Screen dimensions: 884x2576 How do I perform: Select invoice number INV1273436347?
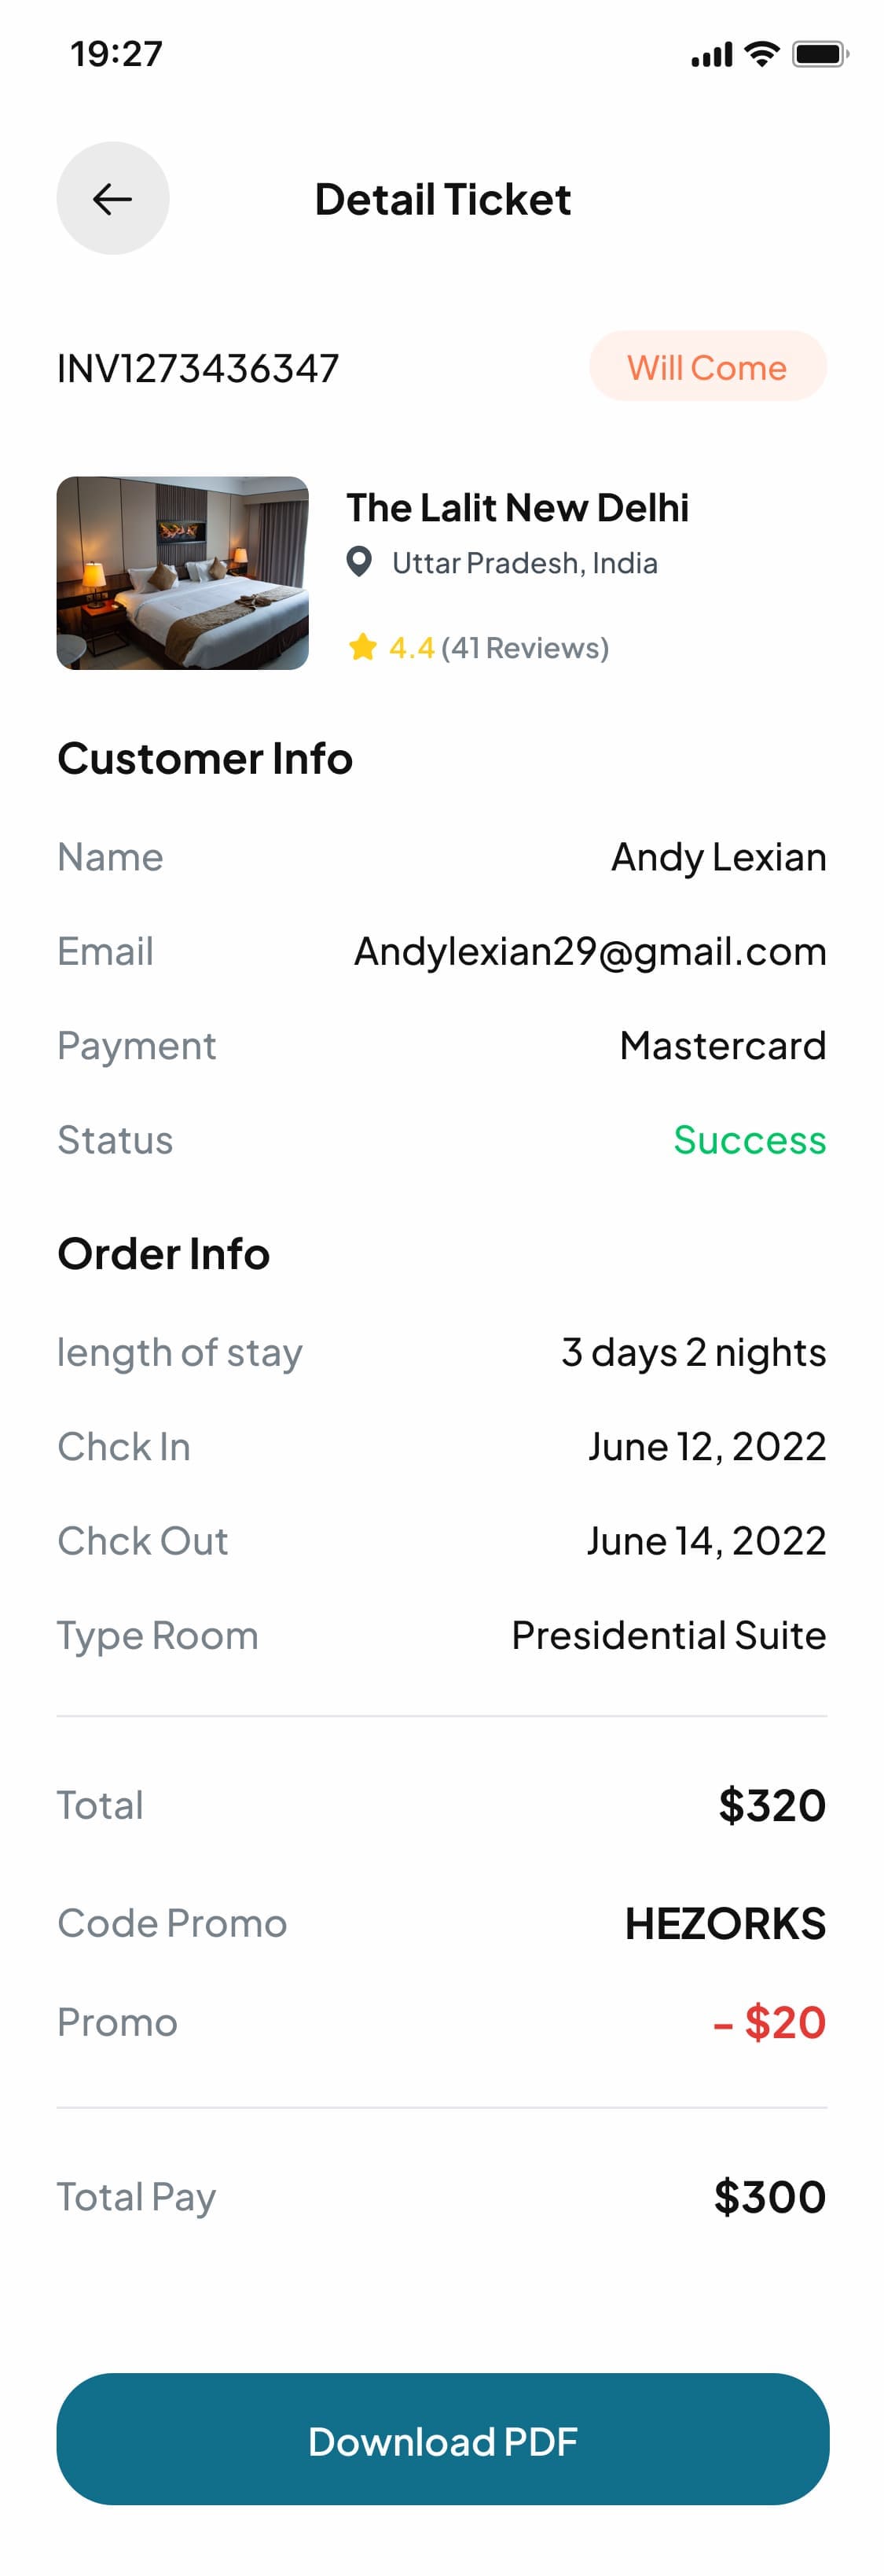pos(198,368)
